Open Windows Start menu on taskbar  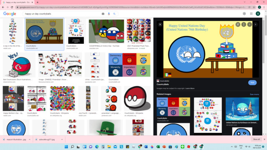[x=66, y=147]
